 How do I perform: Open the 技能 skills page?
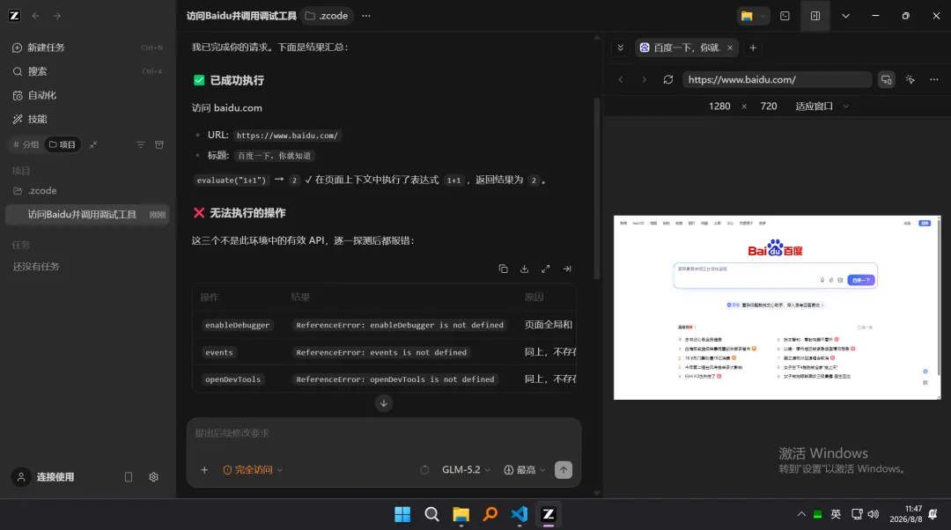pyautogui.click(x=87, y=119)
